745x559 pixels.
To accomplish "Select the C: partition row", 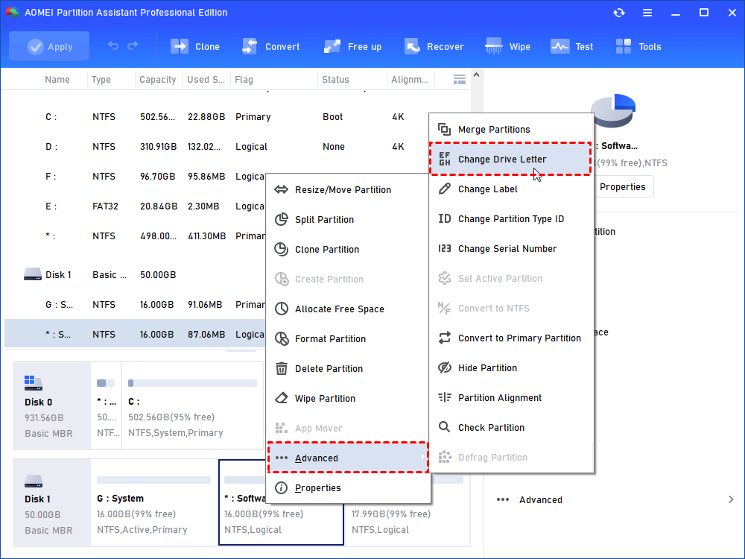I will (x=237, y=117).
